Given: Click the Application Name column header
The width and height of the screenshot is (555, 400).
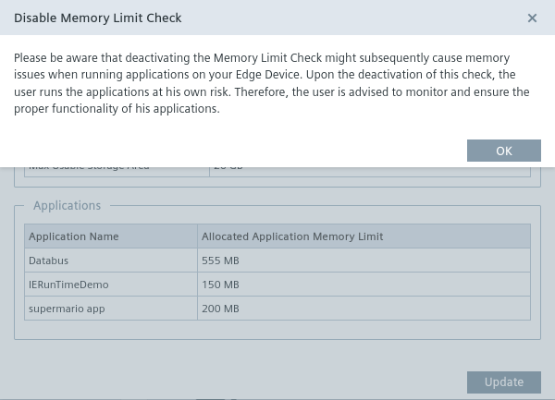Looking at the screenshot, I should (74, 236).
